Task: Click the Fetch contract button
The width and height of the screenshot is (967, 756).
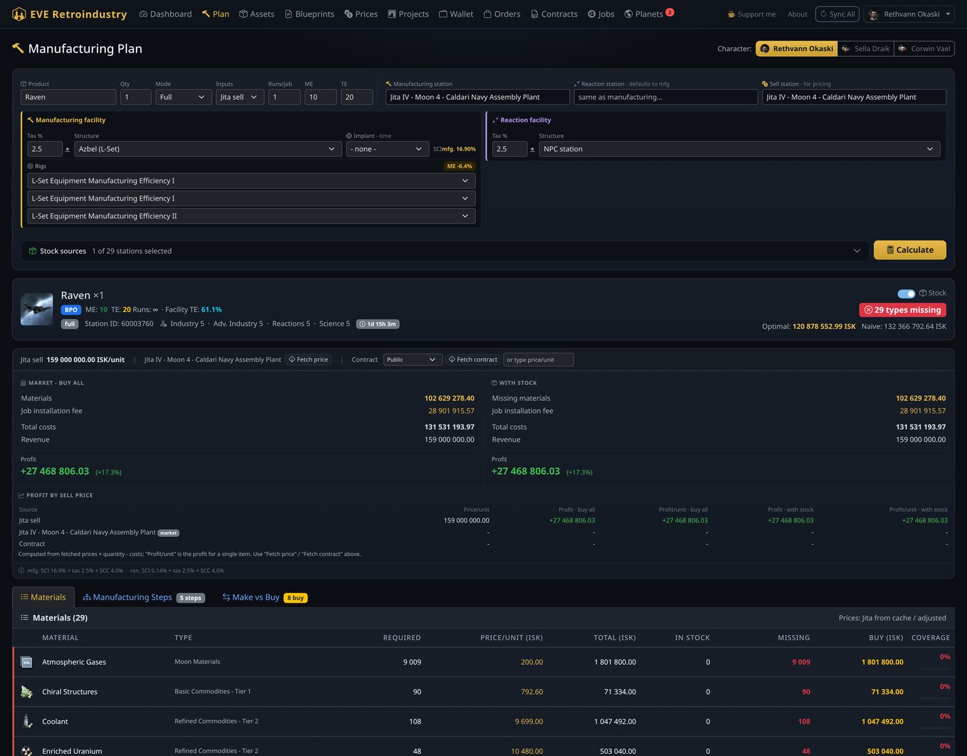Action: click(x=473, y=360)
